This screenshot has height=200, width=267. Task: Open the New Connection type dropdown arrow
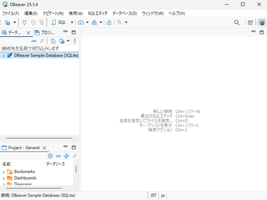tap(14, 22)
